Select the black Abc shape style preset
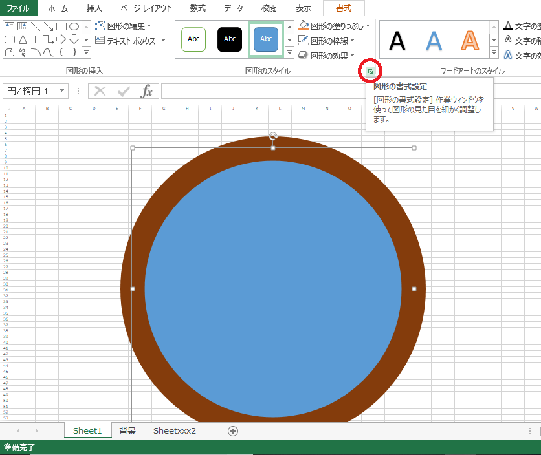The image size is (541, 455). click(230, 39)
